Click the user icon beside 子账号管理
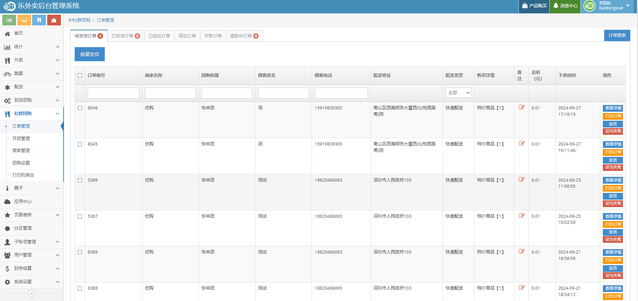 pyautogui.click(x=7, y=242)
